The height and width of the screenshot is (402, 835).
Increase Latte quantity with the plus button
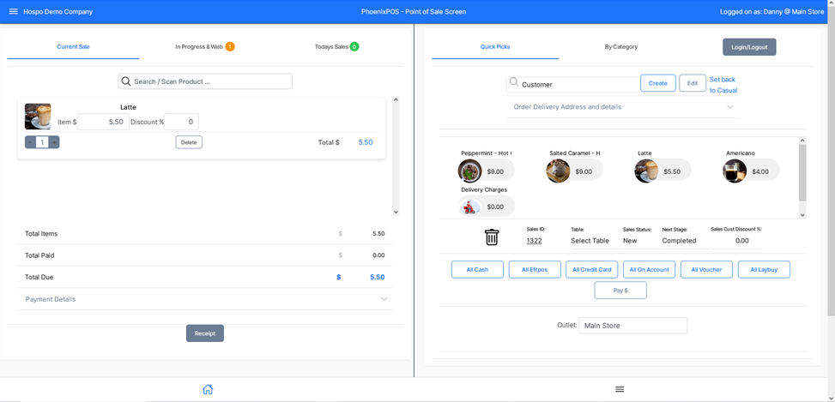pos(54,142)
